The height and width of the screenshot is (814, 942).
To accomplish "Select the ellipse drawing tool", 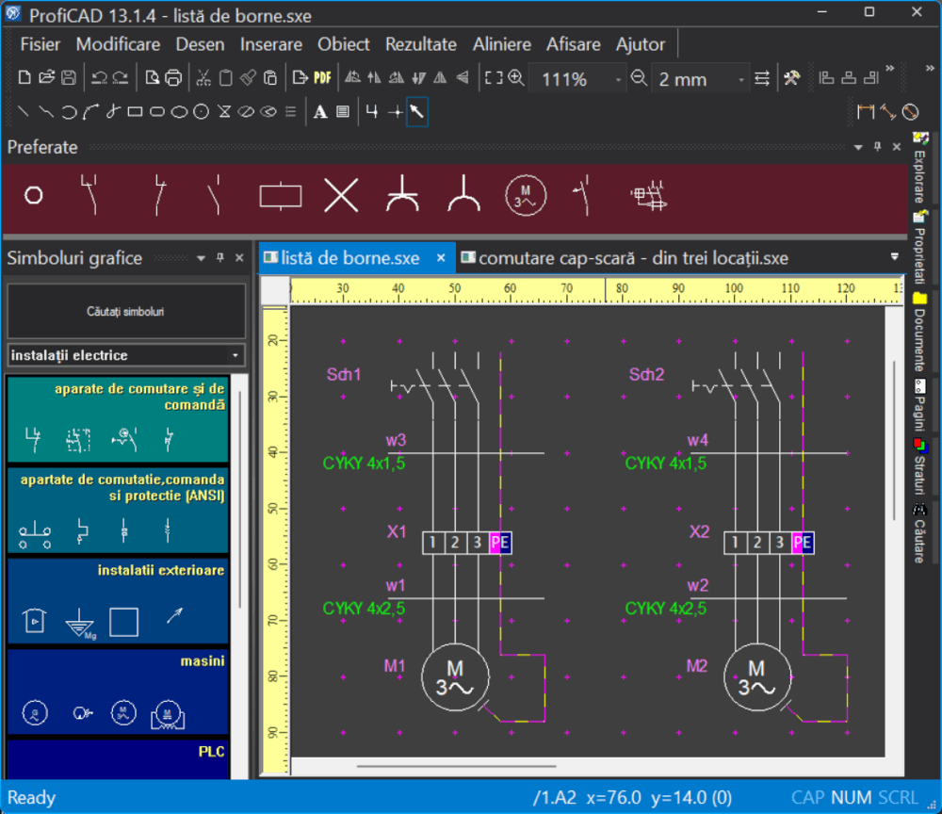I will pyautogui.click(x=179, y=112).
